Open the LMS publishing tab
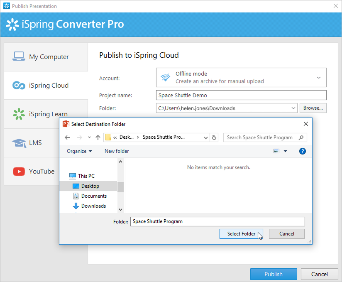Viewport: 342px width, 282px height. click(35, 143)
